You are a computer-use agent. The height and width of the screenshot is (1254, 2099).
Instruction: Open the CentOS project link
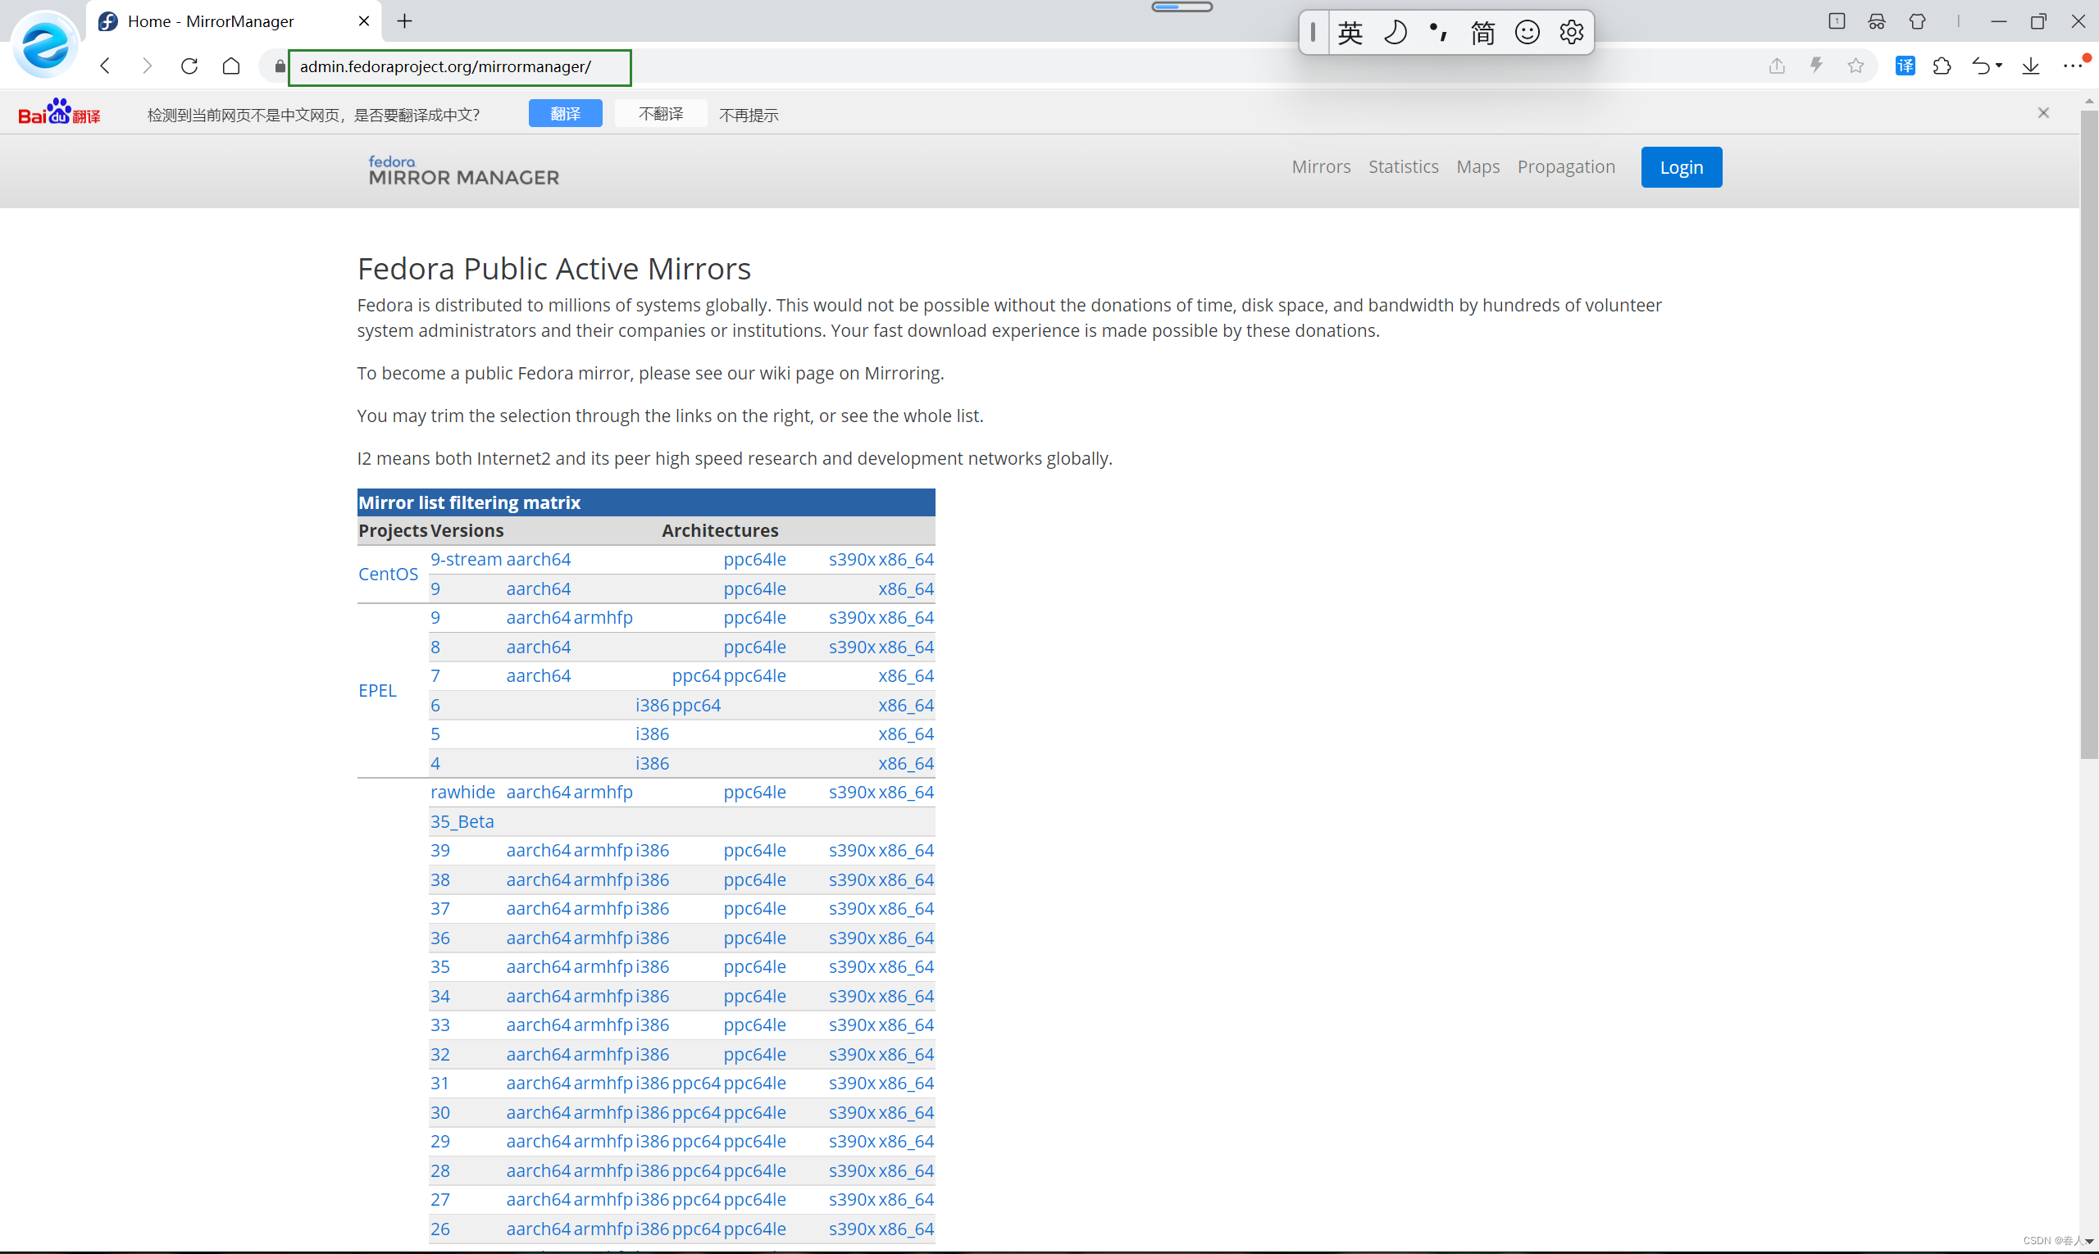pos(388,574)
